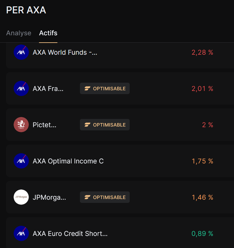The height and width of the screenshot is (248, 234).
Task: Click the AXA logo beside AXA Euro Credit Short
Action: 21,233
